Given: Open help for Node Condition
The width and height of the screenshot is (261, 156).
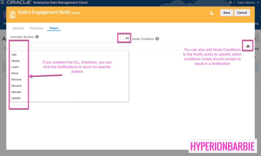Looking at the screenshot, I should click(157, 39).
